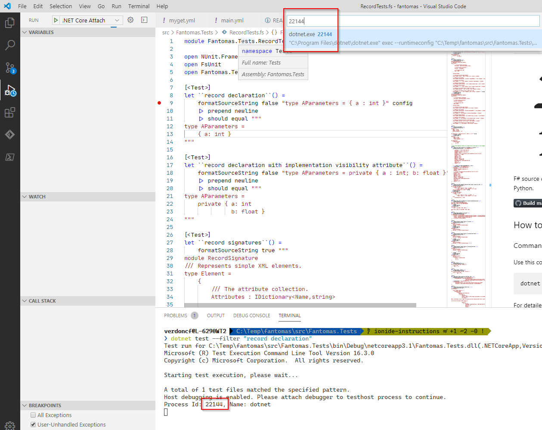Image resolution: width=542 pixels, height=430 pixels.
Task: Enable All Exceptions breakpoint checkbox
Action: coord(33,415)
